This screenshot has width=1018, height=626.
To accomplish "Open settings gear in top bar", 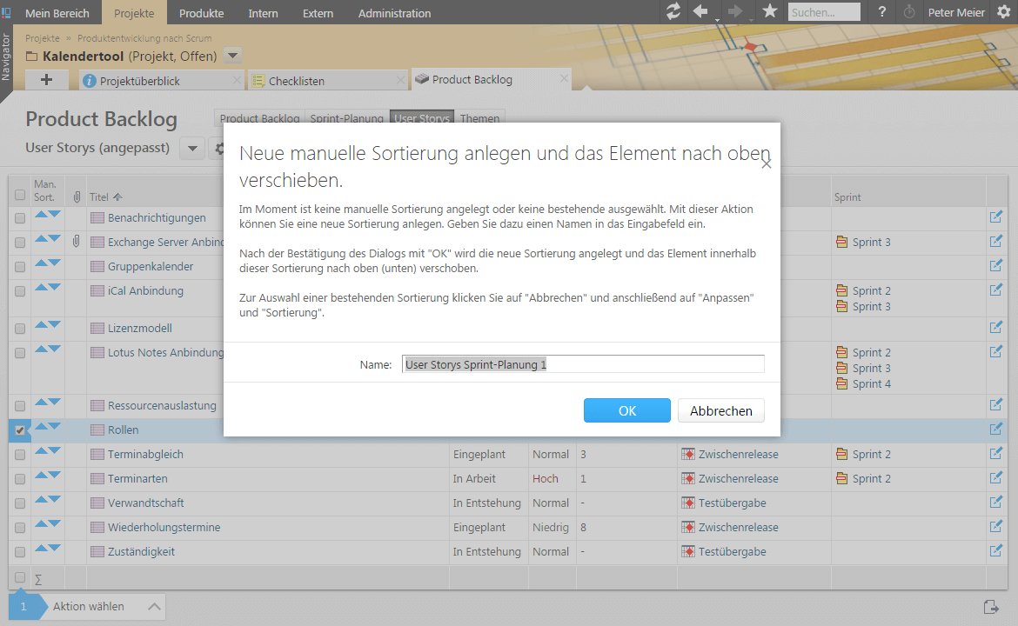I will click(1003, 12).
